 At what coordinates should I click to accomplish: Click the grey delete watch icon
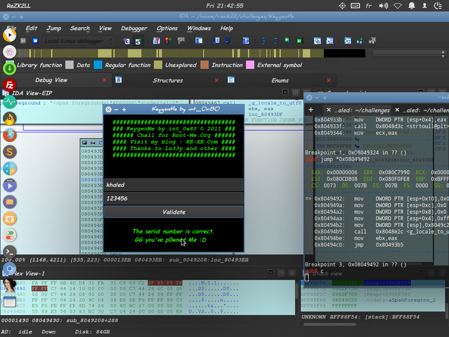372,41
